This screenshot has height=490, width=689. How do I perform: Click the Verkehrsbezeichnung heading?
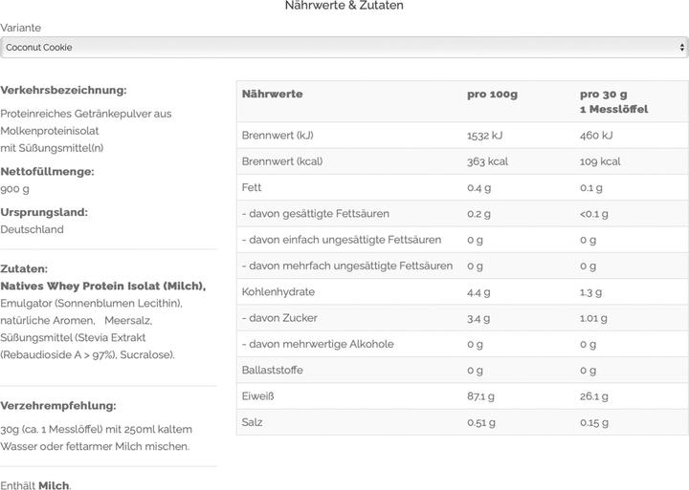[x=63, y=90]
